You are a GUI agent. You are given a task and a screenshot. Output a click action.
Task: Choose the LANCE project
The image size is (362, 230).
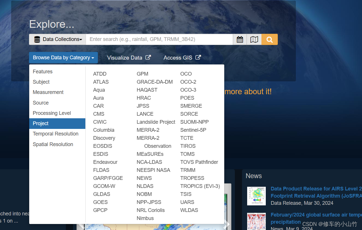pos(145,114)
